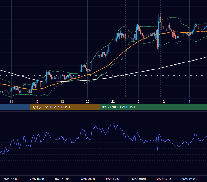This screenshot has width=207, height=182.
Task: Click the 9/26 22:00 date label
Action: tap(113, 179)
